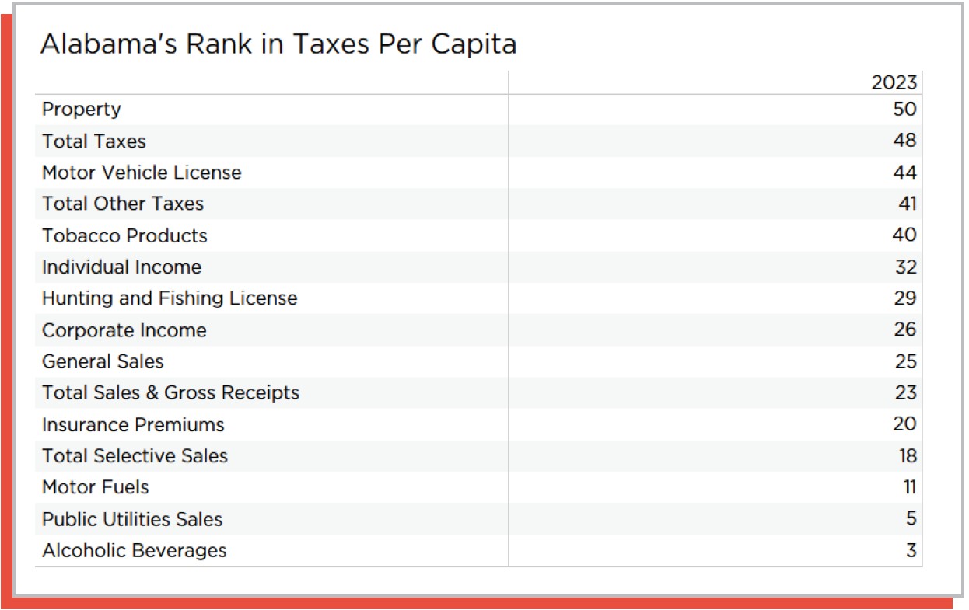Click the Motor Fuels row label
Screen dimensions: 969x610
96,488
